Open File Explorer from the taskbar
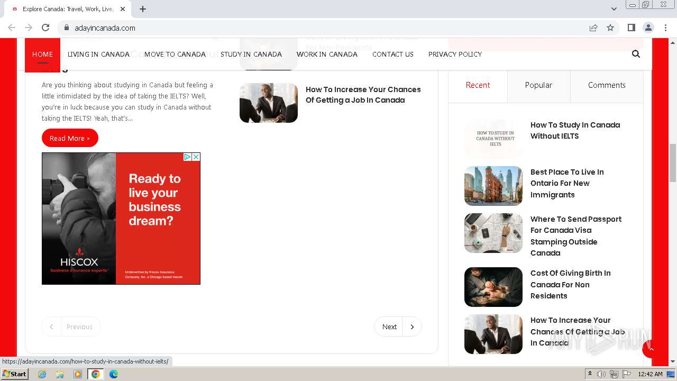The image size is (677, 381). pos(60,374)
